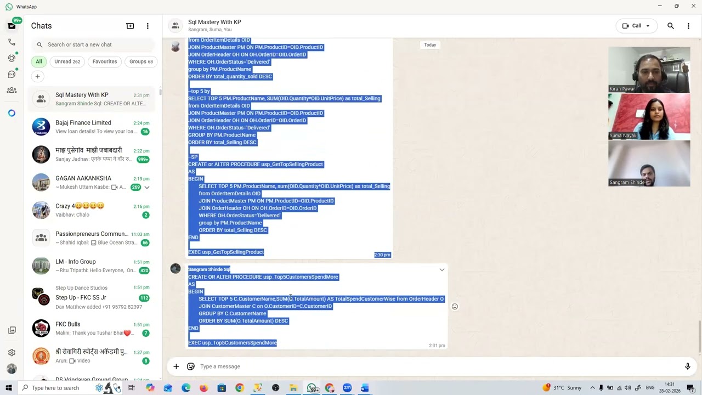
Task: Click the Sangram Shinde Sql sender name
Action: (x=209, y=269)
